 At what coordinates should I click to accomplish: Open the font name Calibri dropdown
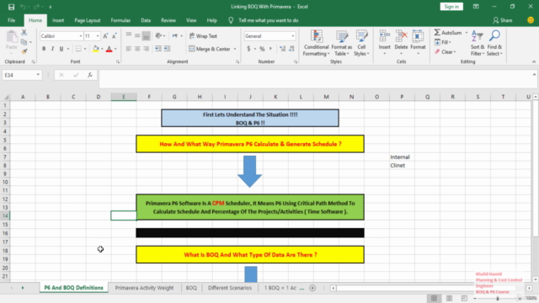(x=81, y=36)
